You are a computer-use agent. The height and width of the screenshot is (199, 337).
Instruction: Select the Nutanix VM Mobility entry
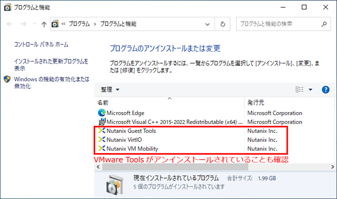(x=132, y=148)
